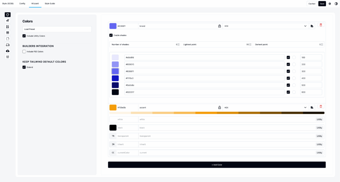The width and height of the screenshot is (340, 182).
Task: Click the accent color name field
Action: [178, 107]
